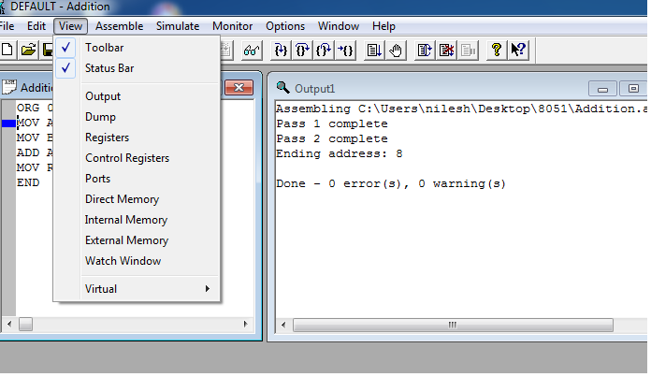The height and width of the screenshot is (377, 651).
Task: Click 'Pass 1 complete' output line
Action: tap(332, 123)
